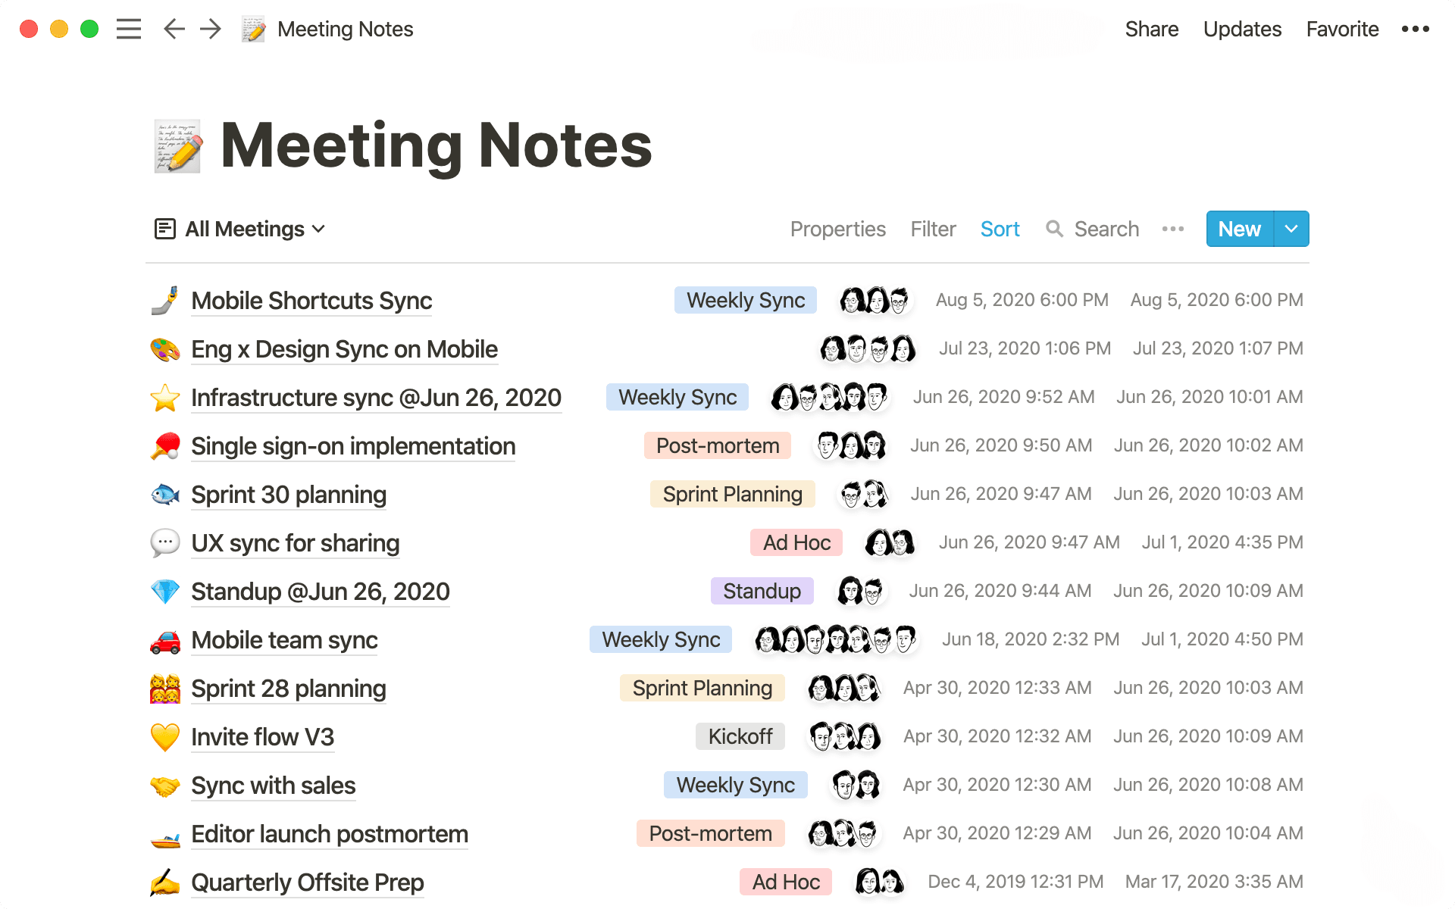Open the New button dropdown chevron
The width and height of the screenshot is (1455, 909).
[1291, 229]
